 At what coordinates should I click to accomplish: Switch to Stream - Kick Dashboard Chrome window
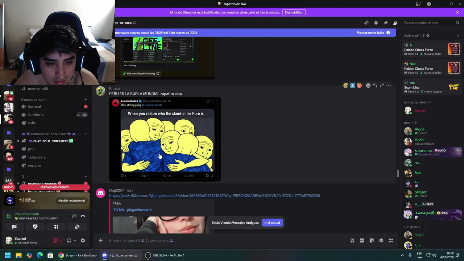tap(78, 255)
